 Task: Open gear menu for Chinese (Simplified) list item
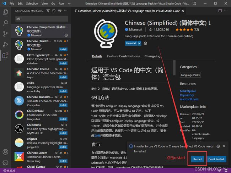[66, 35]
